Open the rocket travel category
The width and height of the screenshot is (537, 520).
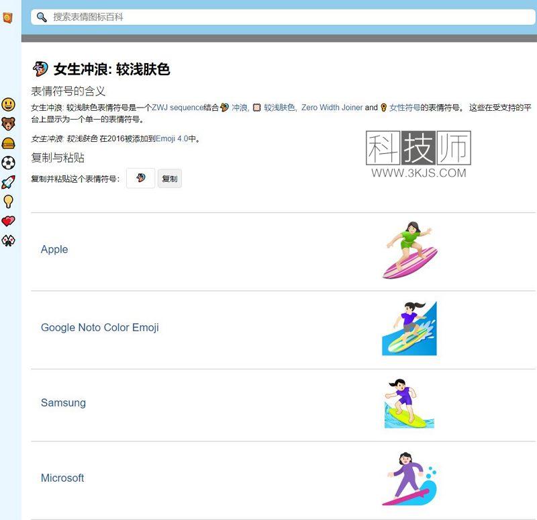tap(8, 182)
